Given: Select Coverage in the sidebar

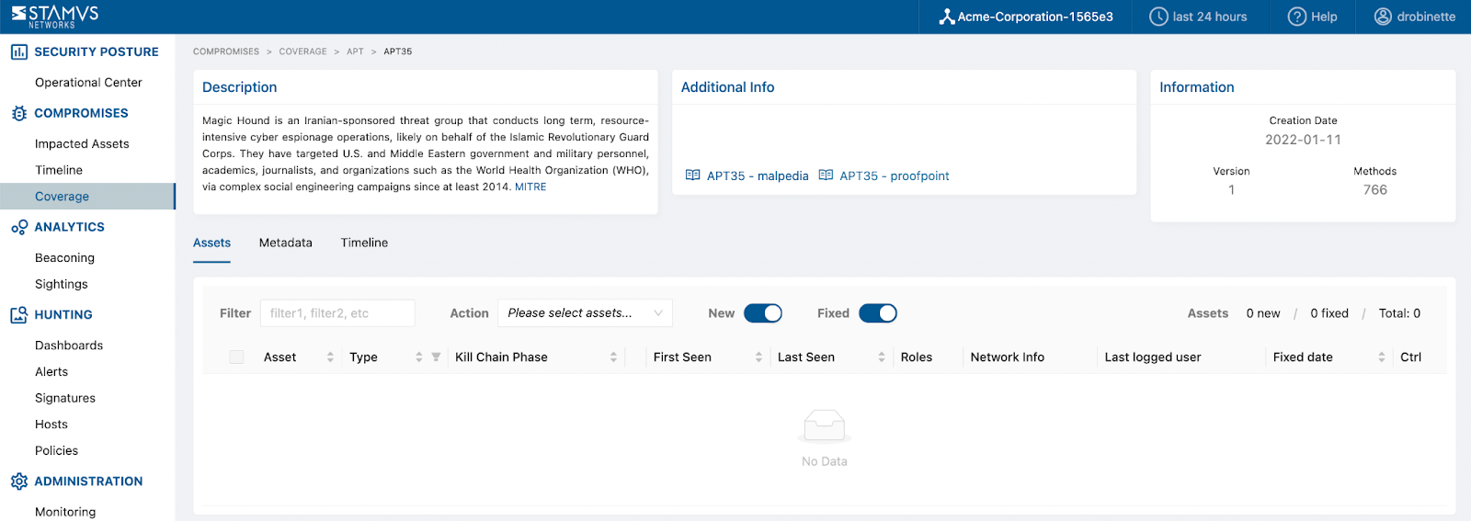Looking at the screenshot, I should click(87, 197).
